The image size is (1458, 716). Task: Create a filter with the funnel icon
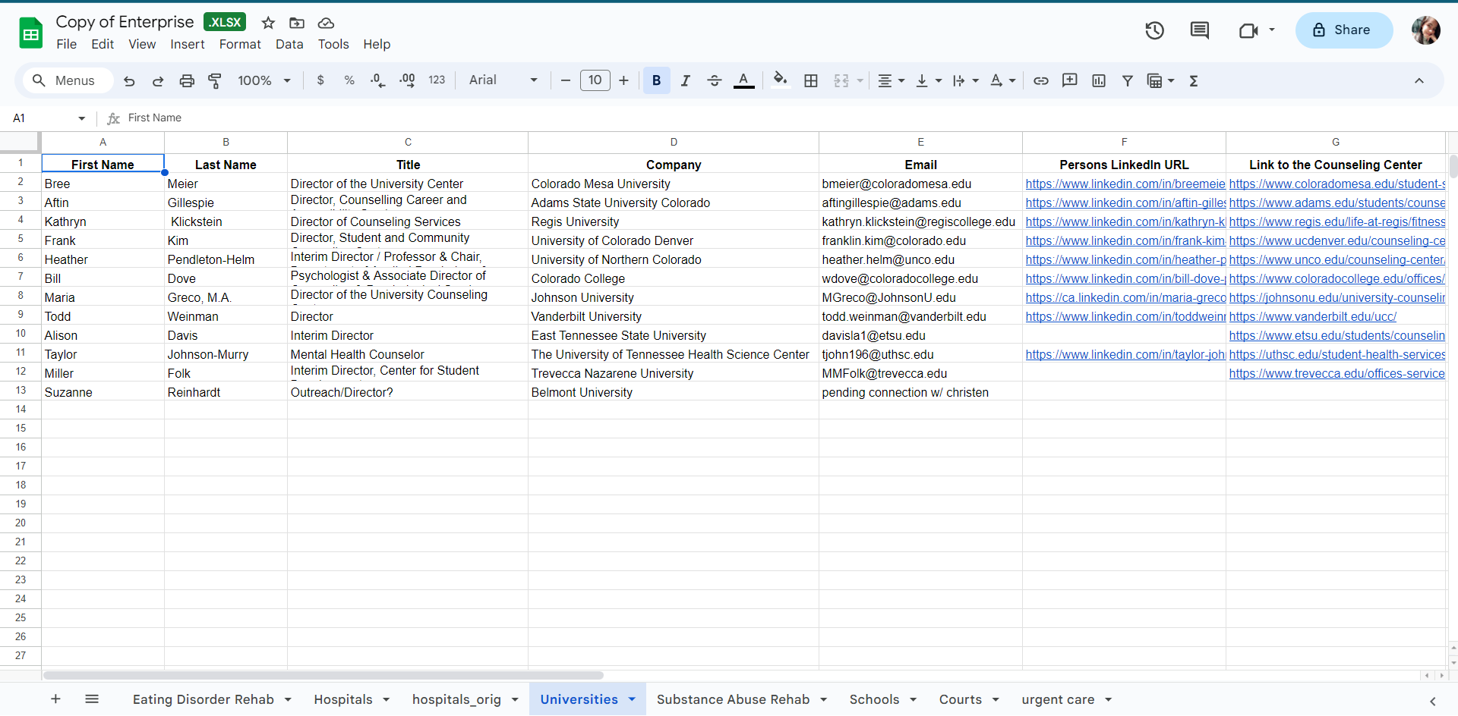[x=1128, y=80]
